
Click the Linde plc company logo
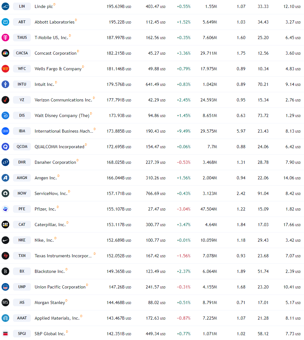click(x=5, y=6)
